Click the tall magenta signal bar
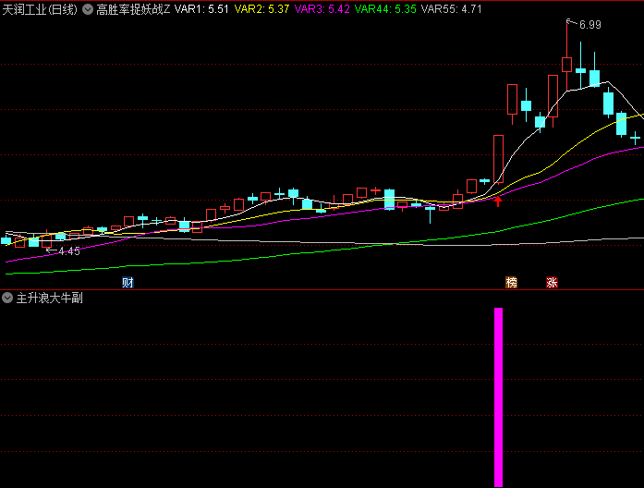This screenshot has height=488, width=644. pos(498,396)
